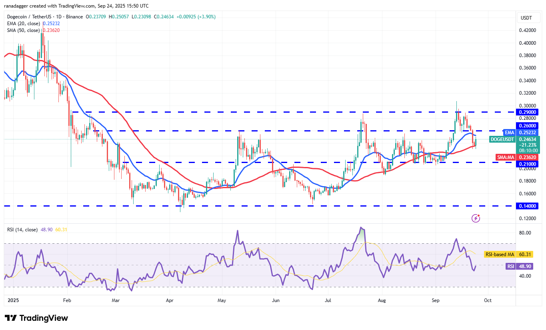Screen dimensions: 546x330
Task: Click the blue 0.29000 level label
Action: click(x=527, y=112)
